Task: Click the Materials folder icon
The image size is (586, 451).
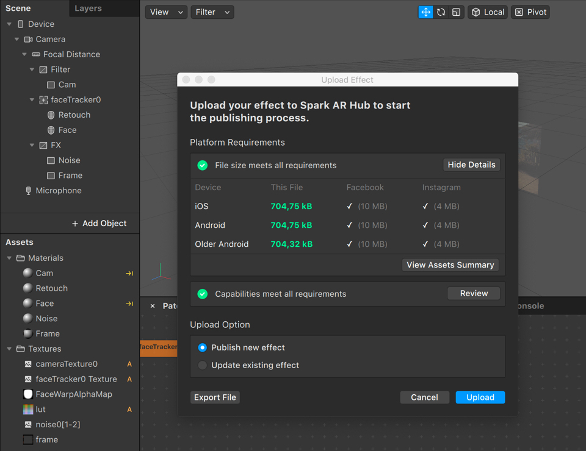Action: (21, 258)
